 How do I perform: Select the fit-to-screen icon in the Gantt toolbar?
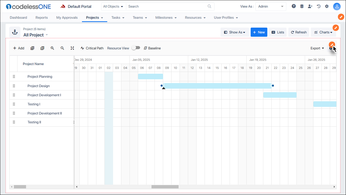point(73,48)
